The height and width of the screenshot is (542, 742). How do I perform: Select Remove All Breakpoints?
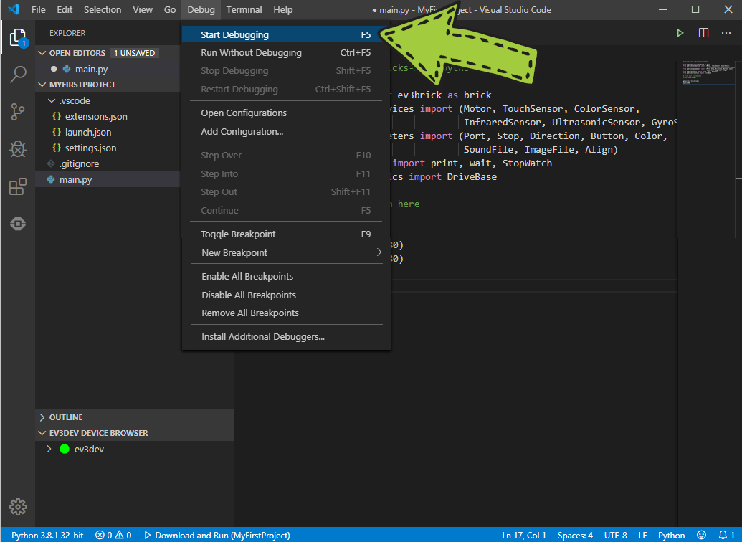tap(286, 313)
